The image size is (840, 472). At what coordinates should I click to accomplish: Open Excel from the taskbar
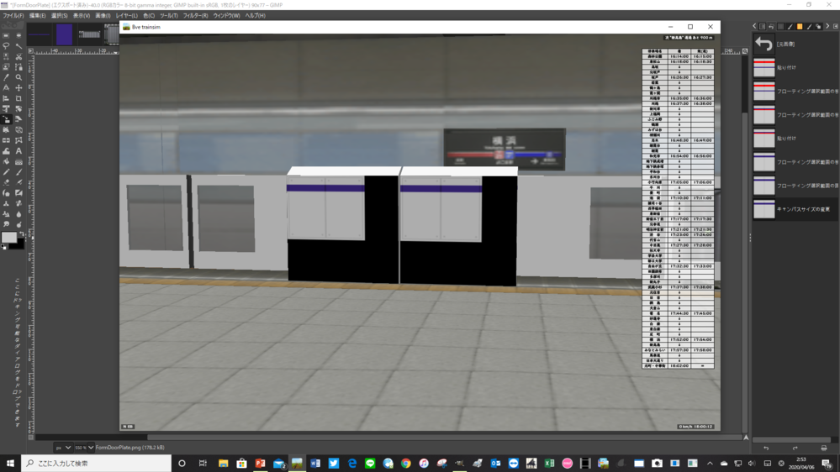[549, 463]
